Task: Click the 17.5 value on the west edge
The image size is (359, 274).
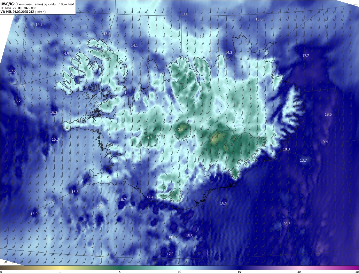Action: tap(12, 71)
